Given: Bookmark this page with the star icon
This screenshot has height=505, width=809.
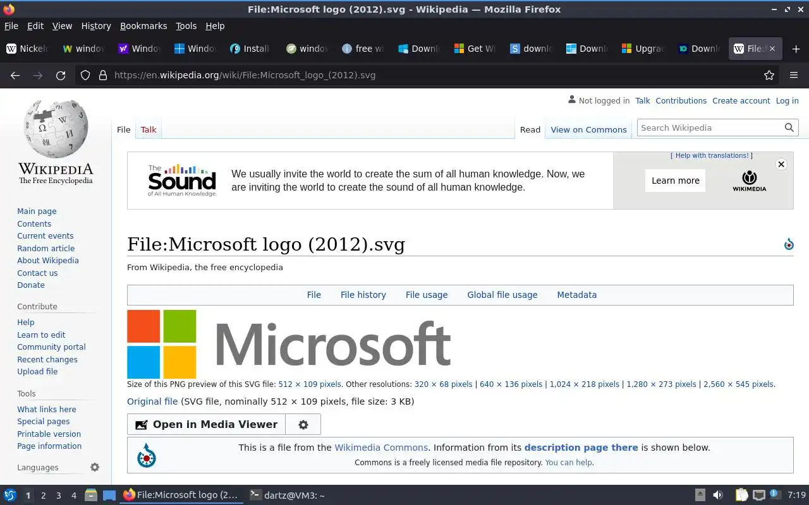Looking at the screenshot, I should click(x=769, y=75).
